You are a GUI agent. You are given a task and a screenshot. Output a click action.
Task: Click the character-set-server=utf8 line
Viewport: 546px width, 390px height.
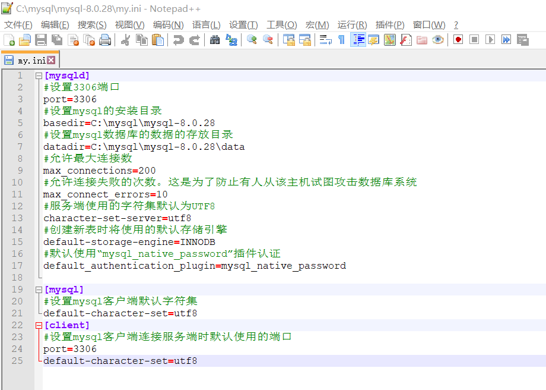coord(117,218)
